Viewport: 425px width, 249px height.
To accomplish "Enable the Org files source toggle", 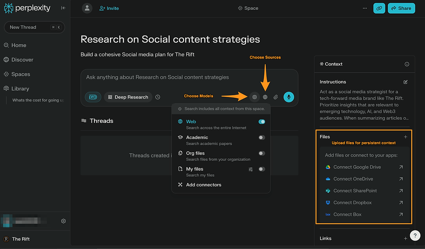I will point(262,153).
